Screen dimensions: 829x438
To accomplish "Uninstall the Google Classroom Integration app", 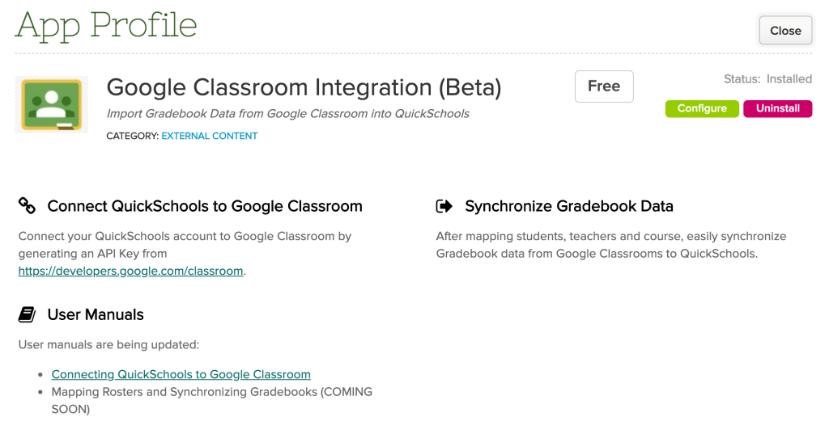I will (x=777, y=108).
